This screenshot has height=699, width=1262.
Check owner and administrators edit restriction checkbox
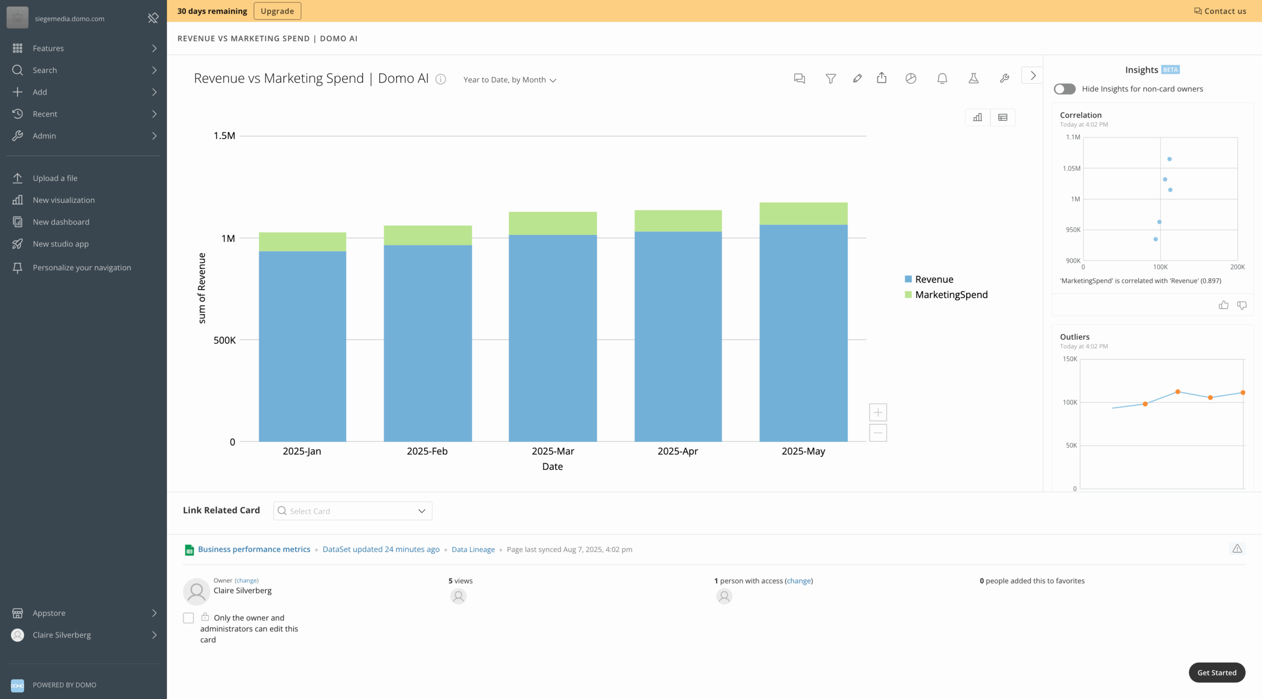point(188,618)
